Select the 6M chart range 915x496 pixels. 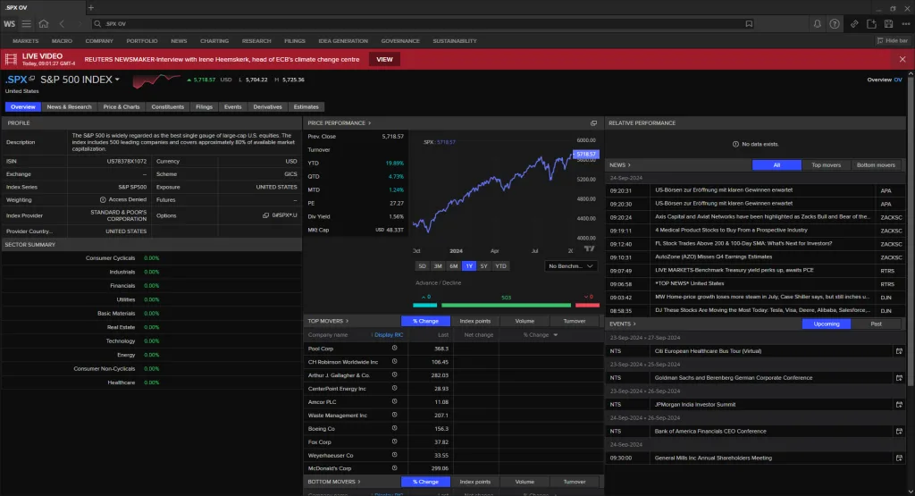point(453,266)
